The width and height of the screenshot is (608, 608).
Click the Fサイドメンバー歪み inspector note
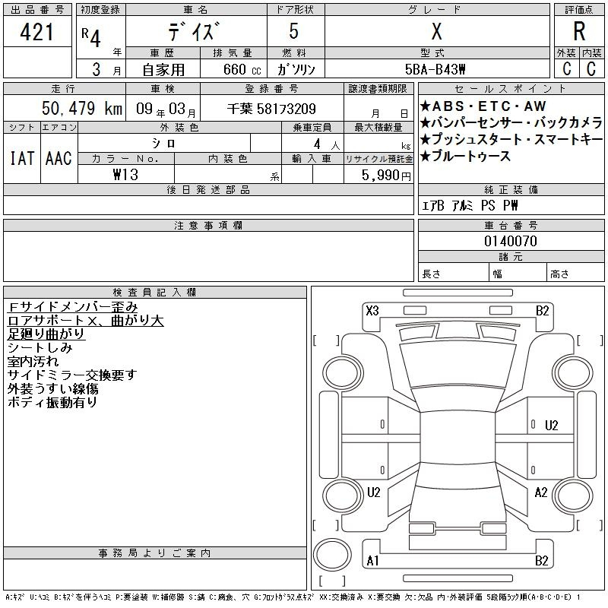tap(72, 307)
